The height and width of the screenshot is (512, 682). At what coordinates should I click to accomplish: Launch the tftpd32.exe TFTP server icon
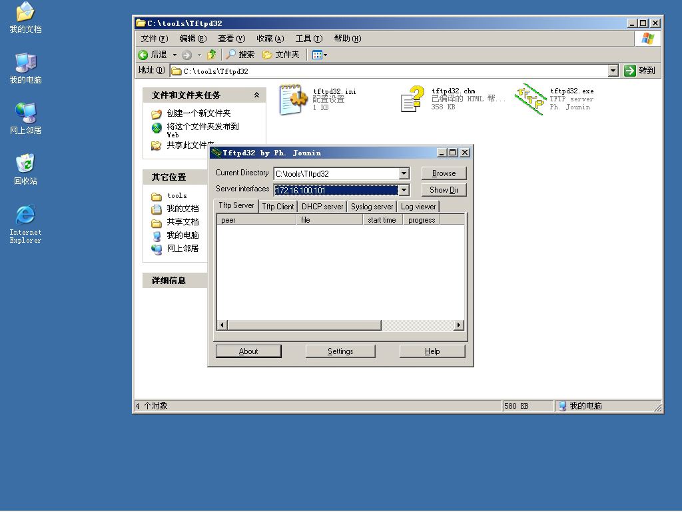tap(529, 99)
